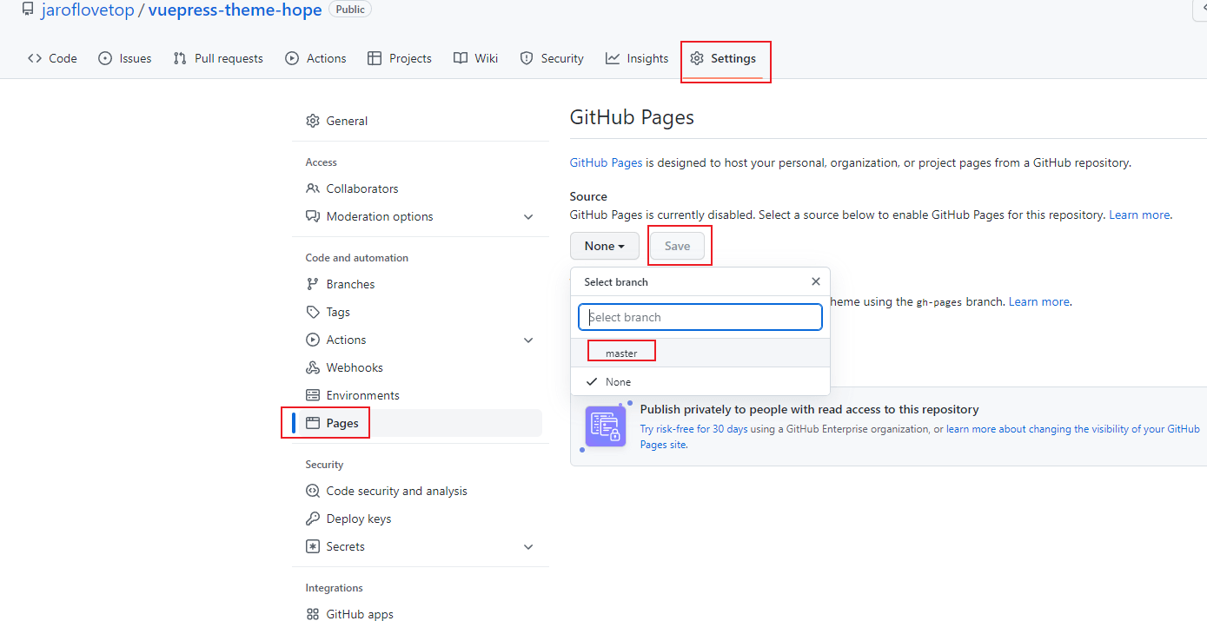
Task: Expand the Secrets chevron
Action: coord(528,546)
